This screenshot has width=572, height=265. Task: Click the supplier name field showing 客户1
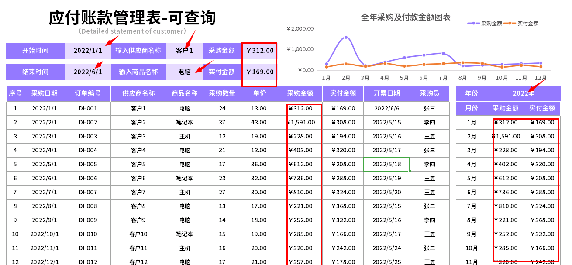pos(184,51)
